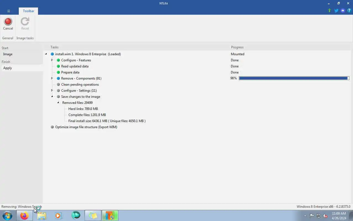The width and height of the screenshot is (353, 221).
Task: Open Firefox from the taskbar
Action: 24,215
